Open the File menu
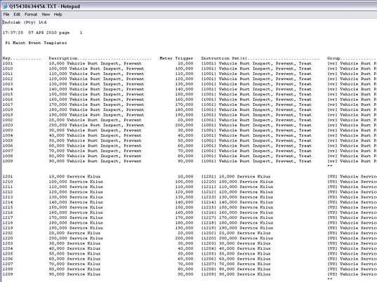The width and height of the screenshot is (377, 282). (6, 15)
